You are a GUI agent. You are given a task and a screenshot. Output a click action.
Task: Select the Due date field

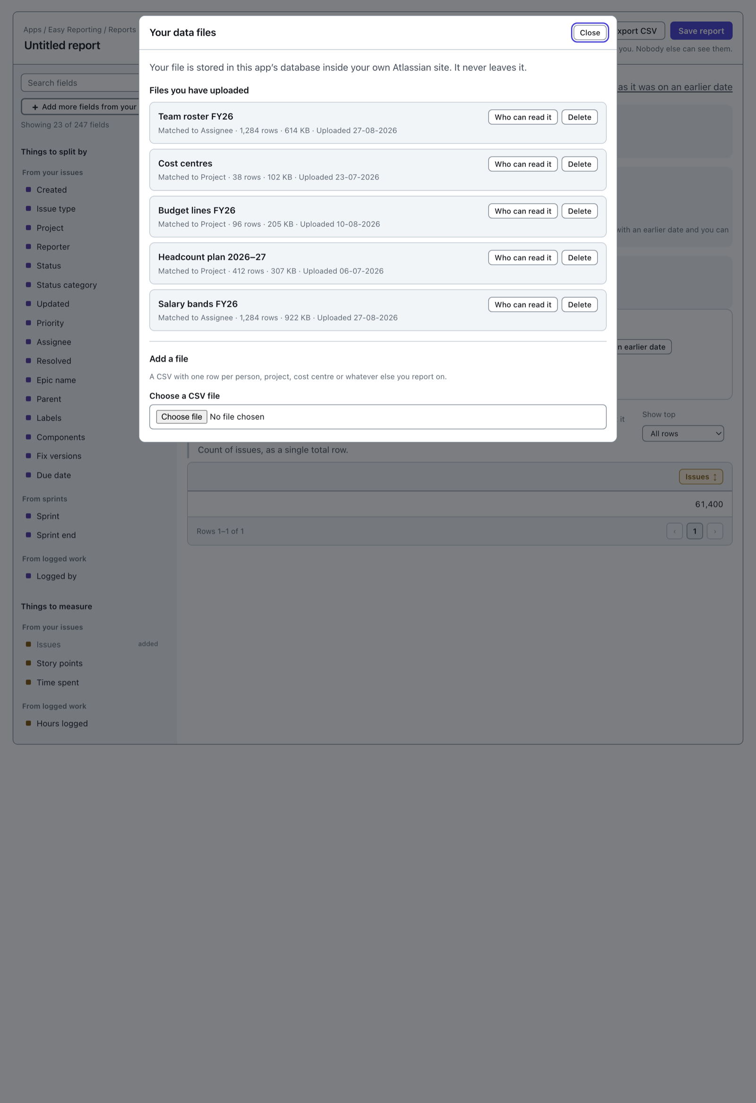[x=53, y=475]
